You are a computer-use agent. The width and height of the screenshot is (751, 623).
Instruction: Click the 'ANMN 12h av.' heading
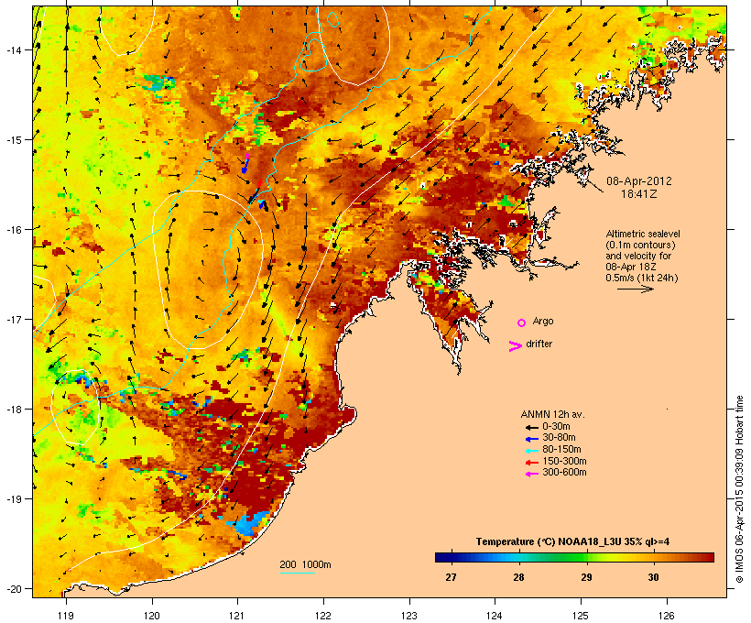click(552, 414)
